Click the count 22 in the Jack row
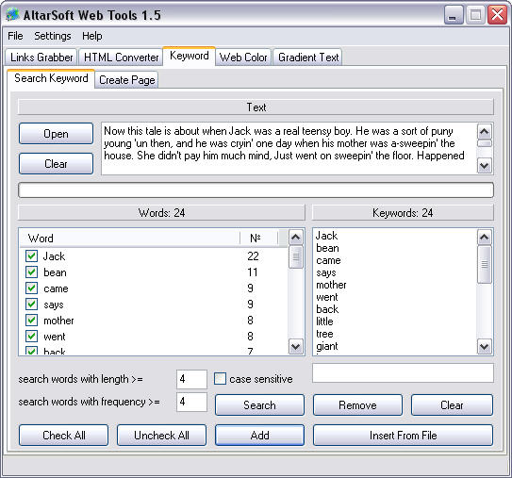The width and height of the screenshot is (512, 478). pyautogui.click(x=253, y=256)
